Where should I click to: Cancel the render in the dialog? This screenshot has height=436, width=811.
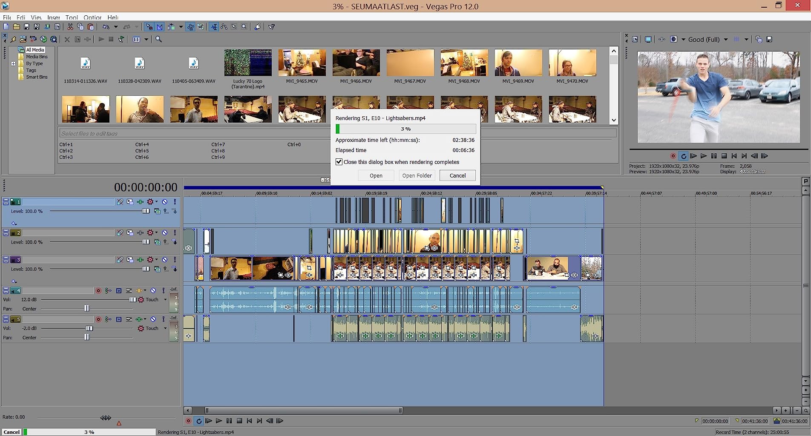click(457, 175)
